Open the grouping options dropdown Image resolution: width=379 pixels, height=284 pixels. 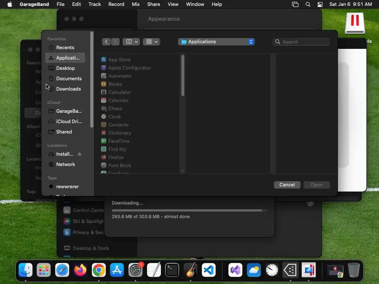[151, 41]
